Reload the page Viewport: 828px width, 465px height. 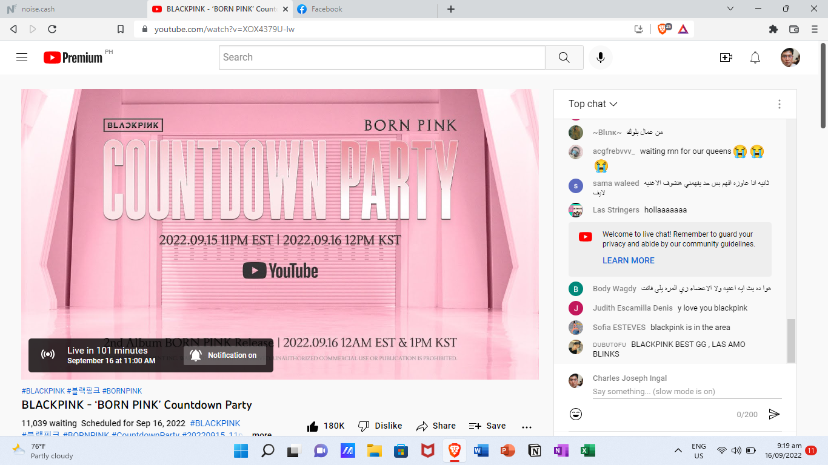52,29
